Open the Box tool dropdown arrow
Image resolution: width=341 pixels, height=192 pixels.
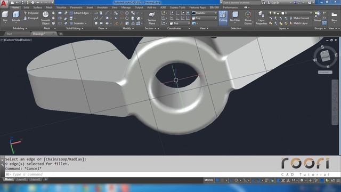[5, 23]
